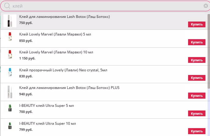Open "Клей Lovely Marvel 10 мл" title link
Image resolution: width=210 pixels, height=136 pixels.
point(56,52)
